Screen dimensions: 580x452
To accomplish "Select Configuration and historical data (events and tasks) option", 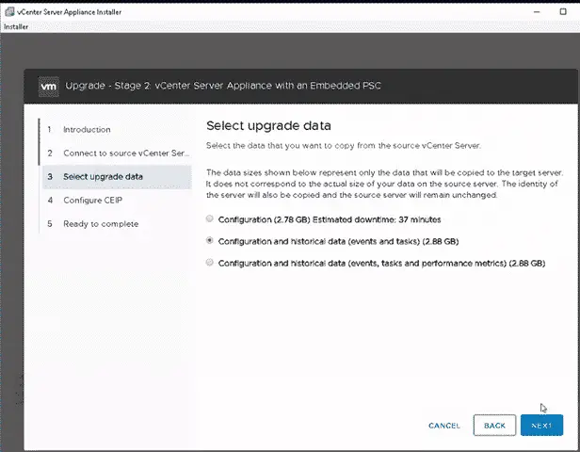I will point(210,240).
